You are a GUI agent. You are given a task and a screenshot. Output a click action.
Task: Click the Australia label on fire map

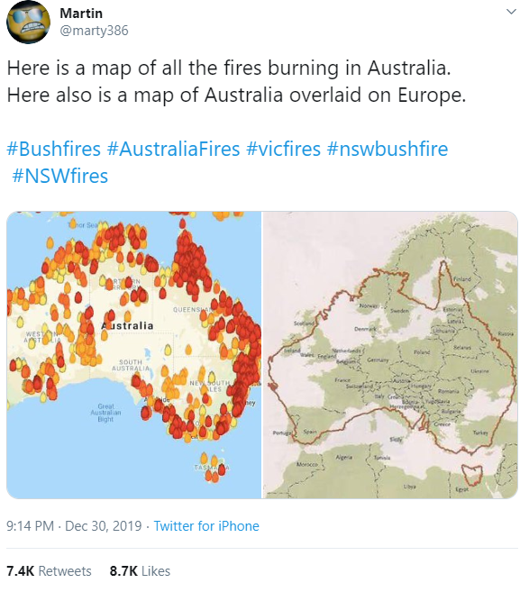[x=127, y=326]
